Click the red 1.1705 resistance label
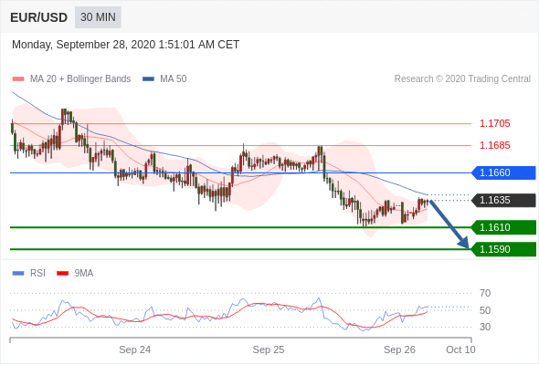 [494, 123]
